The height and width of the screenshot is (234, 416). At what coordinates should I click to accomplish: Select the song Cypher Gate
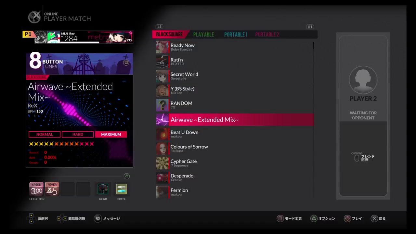pyautogui.click(x=184, y=162)
